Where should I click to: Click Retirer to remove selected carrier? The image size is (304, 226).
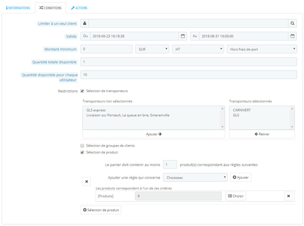(x=262, y=134)
